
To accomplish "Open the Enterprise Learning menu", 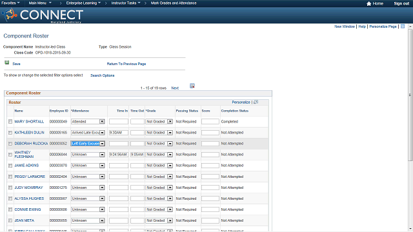I will point(83,3).
